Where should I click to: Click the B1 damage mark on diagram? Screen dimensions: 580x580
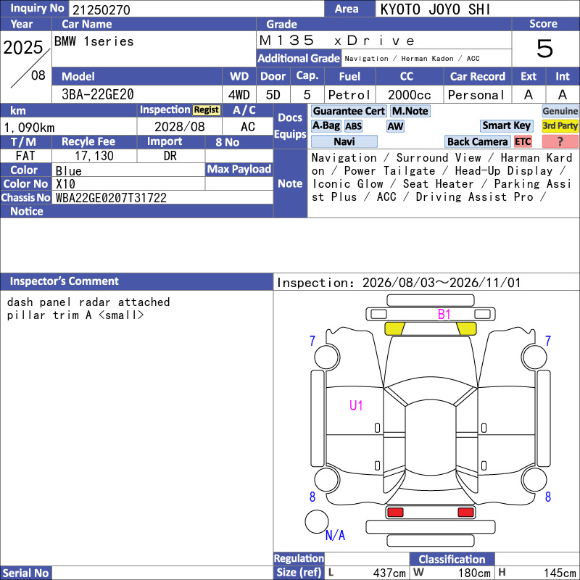tap(444, 315)
